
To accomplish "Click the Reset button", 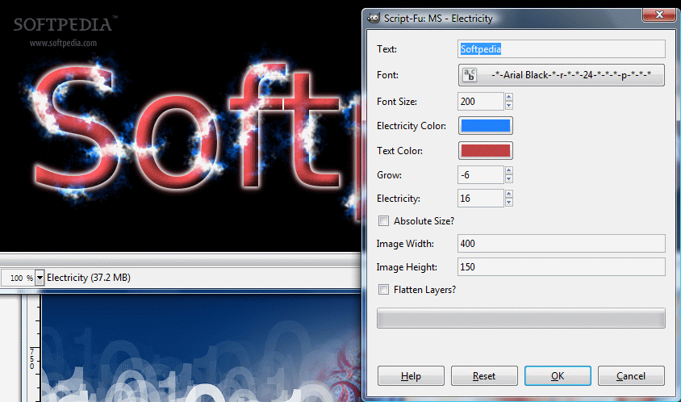I will coord(484,376).
